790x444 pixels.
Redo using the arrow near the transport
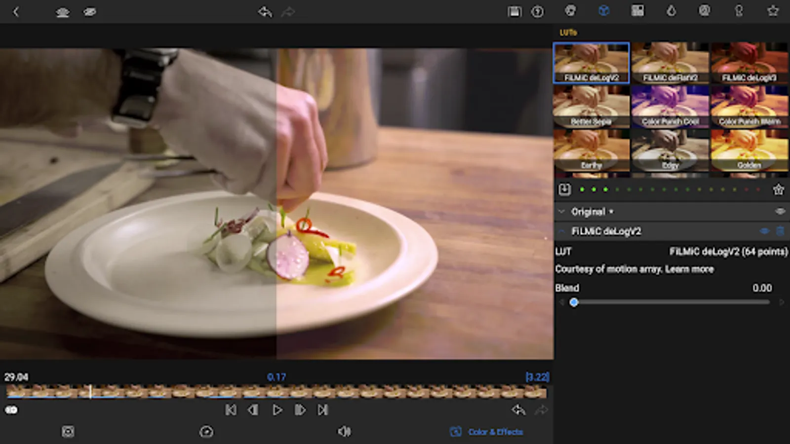(x=542, y=410)
